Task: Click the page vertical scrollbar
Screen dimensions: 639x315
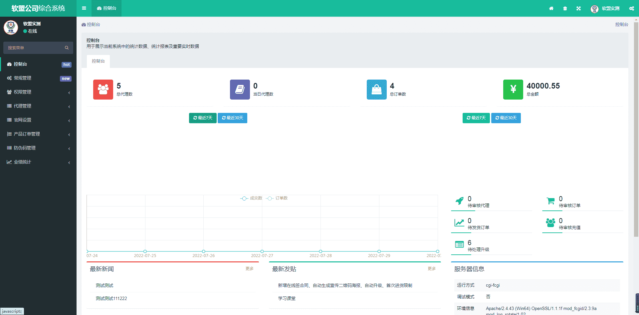Action: [636, 130]
